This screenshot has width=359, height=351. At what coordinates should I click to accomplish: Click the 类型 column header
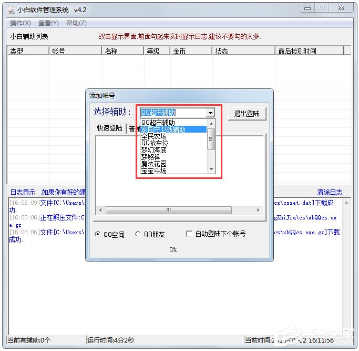click(x=28, y=51)
